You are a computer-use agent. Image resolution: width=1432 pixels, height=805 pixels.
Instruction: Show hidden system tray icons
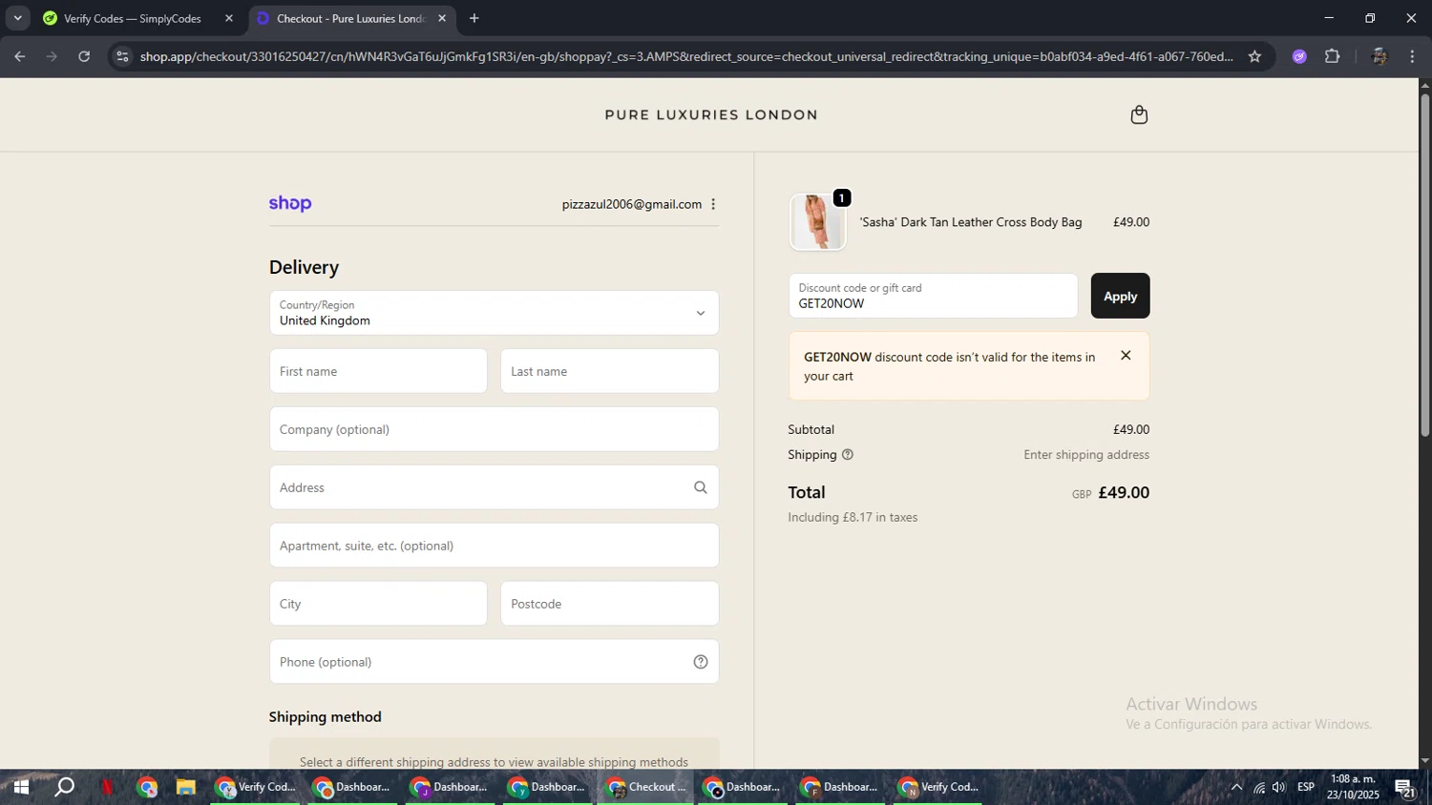coord(1236,787)
